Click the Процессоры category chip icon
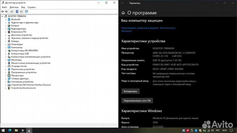Screen dimensions: 237x133 click(x=9, y=75)
